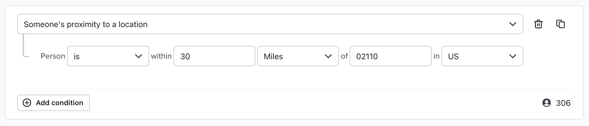Click the "within" label text
This screenshot has width=589, height=126.
tap(161, 56)
